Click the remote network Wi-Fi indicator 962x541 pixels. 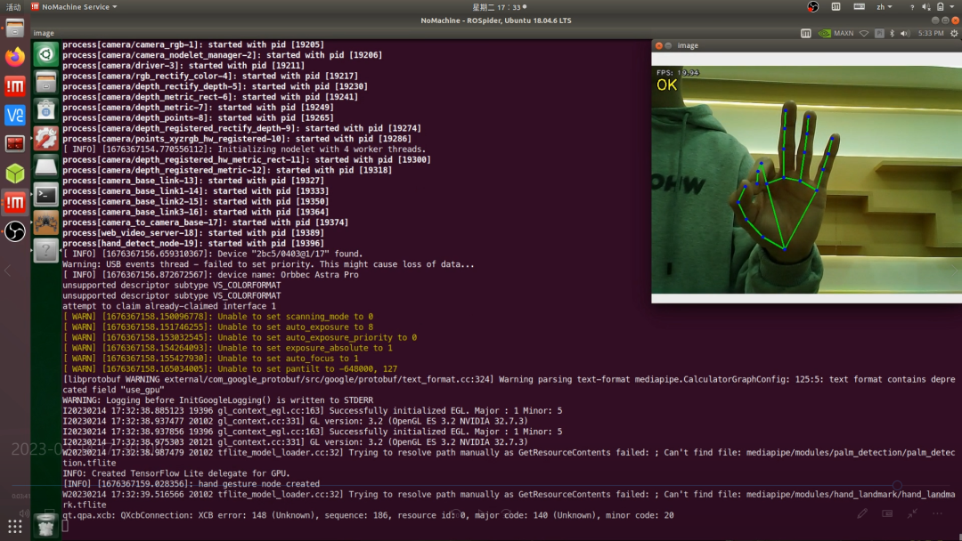pyautogui.click(x=864, y=33)
